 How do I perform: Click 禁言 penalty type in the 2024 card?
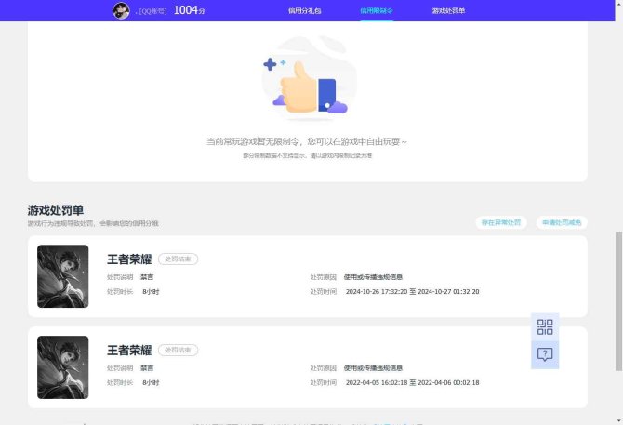tap(147, 277)
